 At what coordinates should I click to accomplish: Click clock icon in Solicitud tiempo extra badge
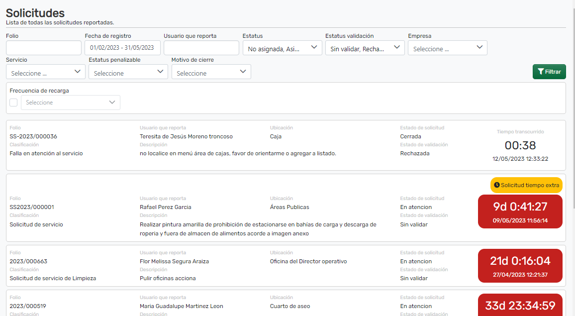[496, 185]
